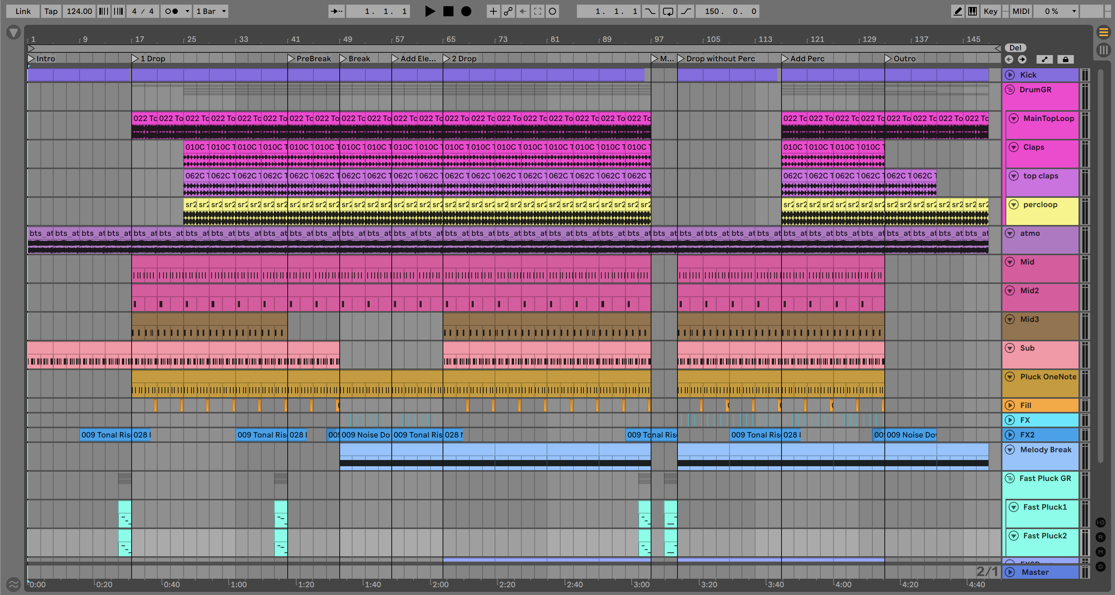
Task: Toggle the Follow playback button
Action: point(336,11)
